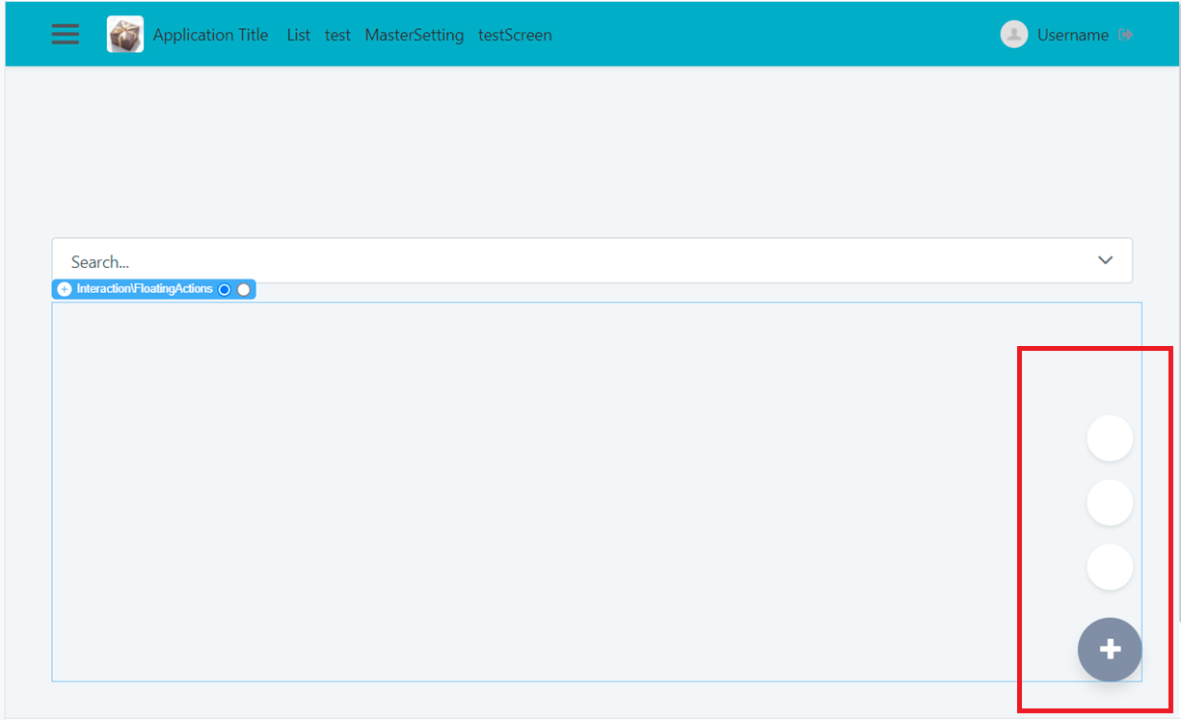The width and height of the screenshot is (1181, 720).
Task: Open the test menu item
Action: pos(337,35)
